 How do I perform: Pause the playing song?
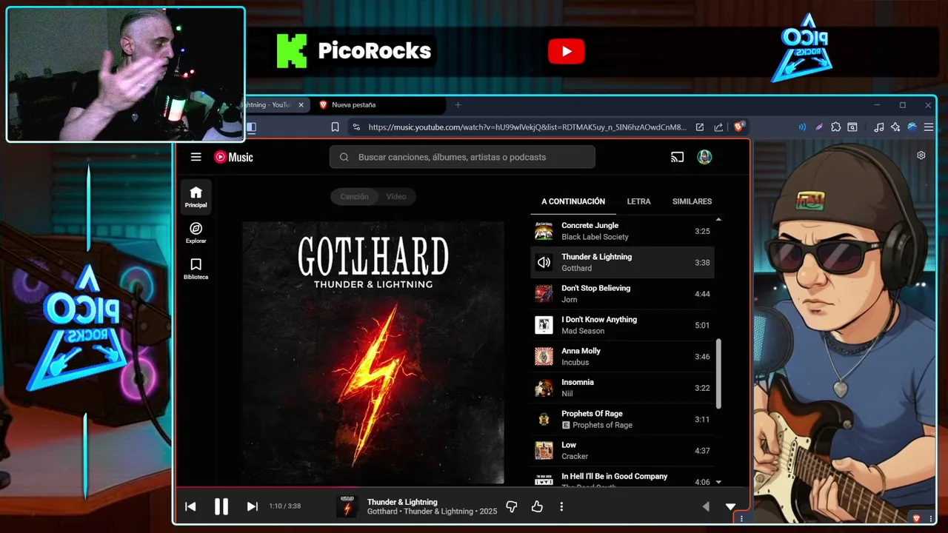point(221,506)
